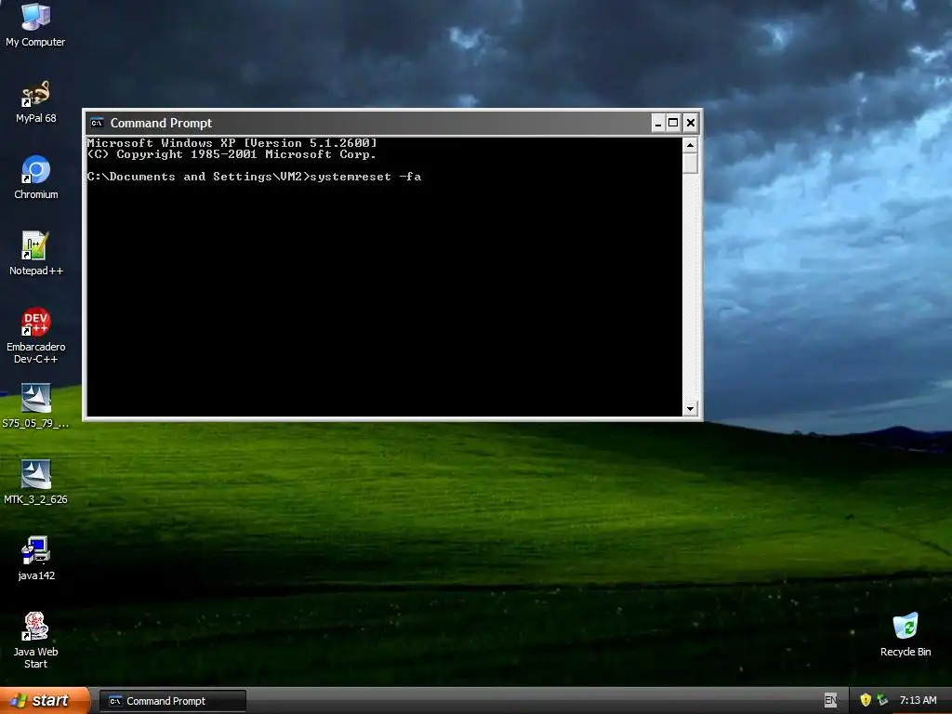Select the MyPal 68 browser shortcut

tap(35, 101)
